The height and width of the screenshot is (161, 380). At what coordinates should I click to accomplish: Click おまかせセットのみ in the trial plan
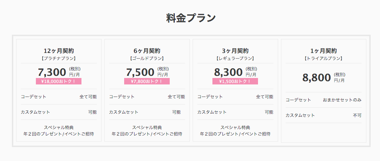[342, 100]
